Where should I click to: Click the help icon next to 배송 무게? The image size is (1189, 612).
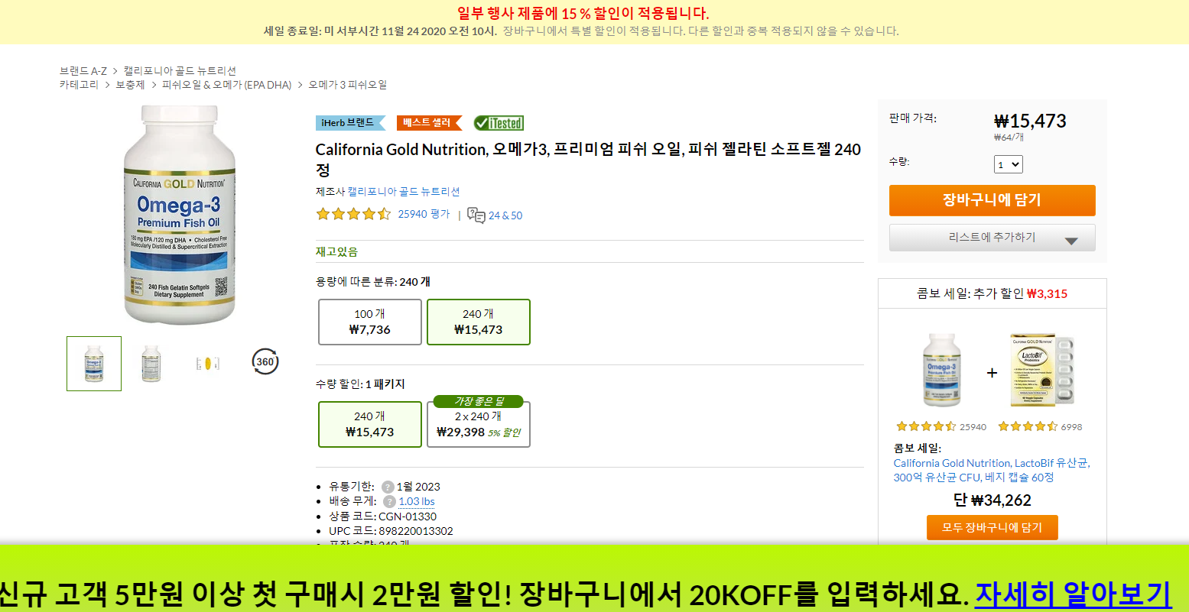[389, 501]
